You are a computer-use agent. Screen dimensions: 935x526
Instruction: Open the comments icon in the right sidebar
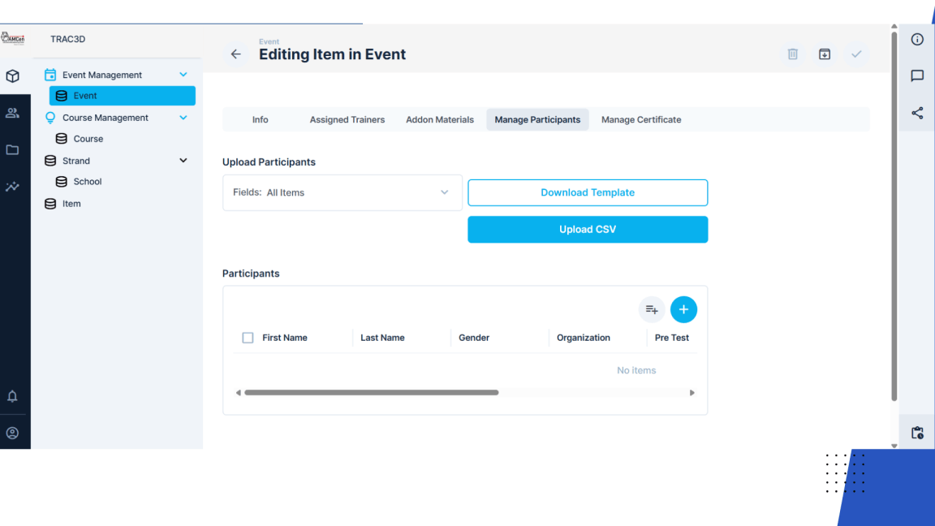point(917,75)
